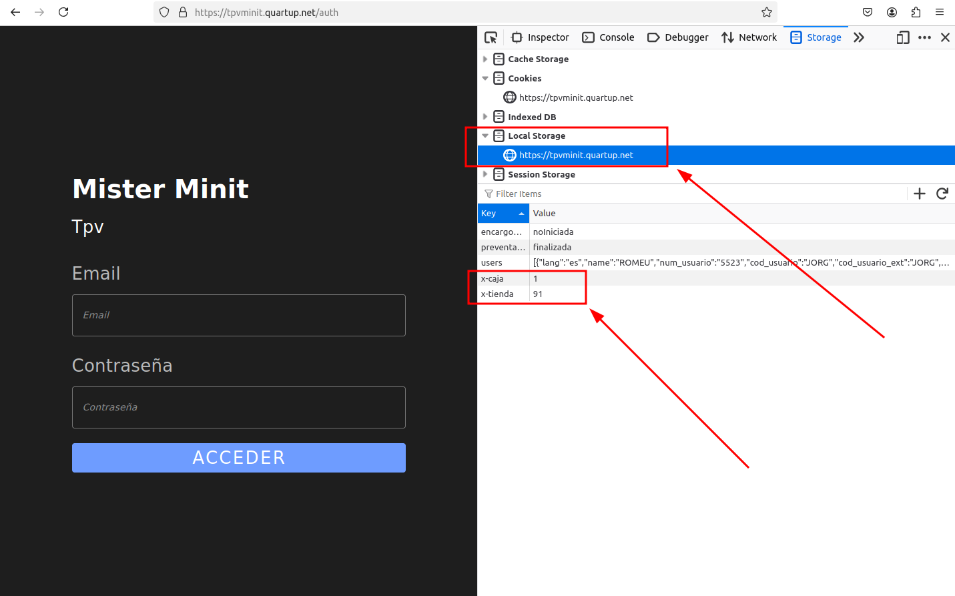Sort storage items by Key column header
Image resolution: width=955 pixels, height=596 pixels.
503,214
